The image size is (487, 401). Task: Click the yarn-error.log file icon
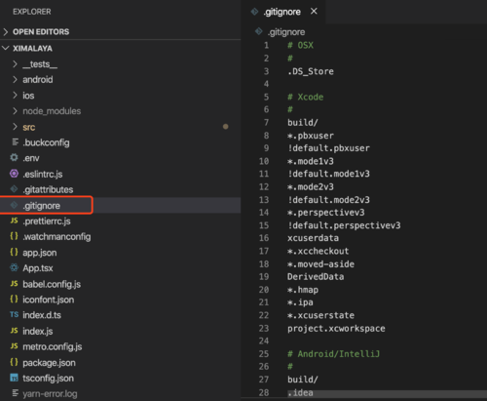[15, 393]
